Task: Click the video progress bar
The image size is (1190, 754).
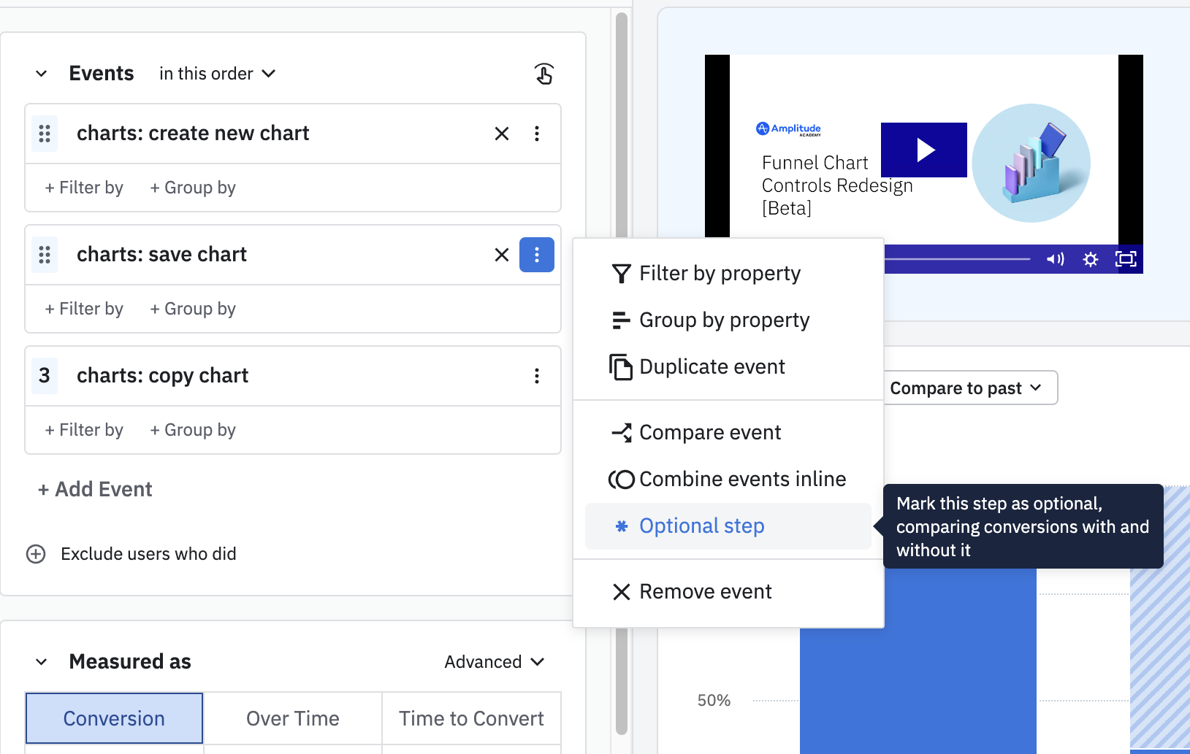Action: coord(957,259)
